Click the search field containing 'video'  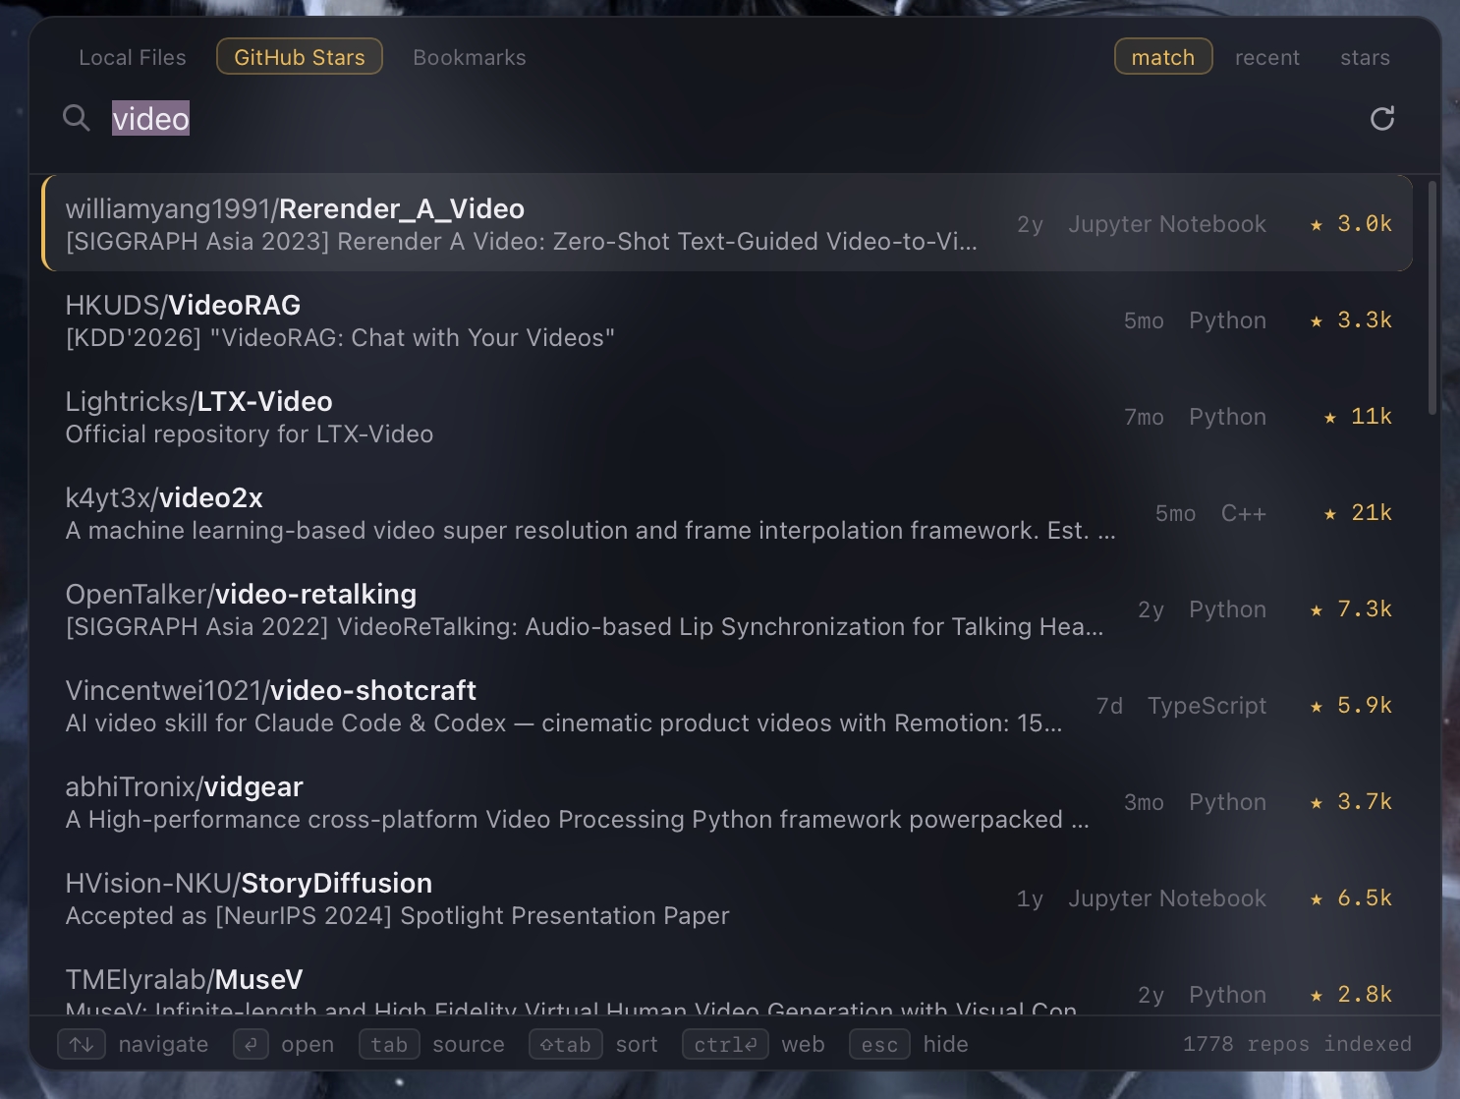727,119
